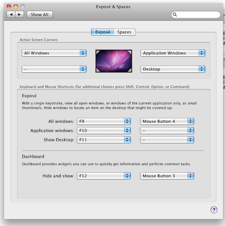
Task: Click the Show All button
Action: click(x=40, y=14)
